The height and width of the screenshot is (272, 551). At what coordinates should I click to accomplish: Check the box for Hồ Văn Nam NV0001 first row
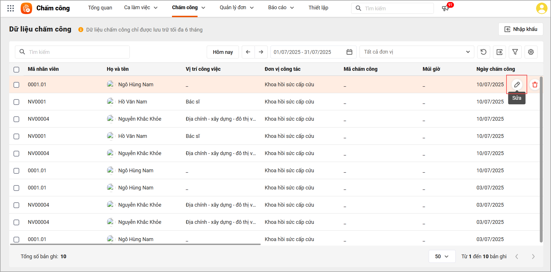[x=16, y=102]
